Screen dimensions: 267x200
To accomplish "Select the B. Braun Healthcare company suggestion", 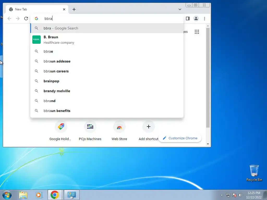I will [x=107, y=40].
